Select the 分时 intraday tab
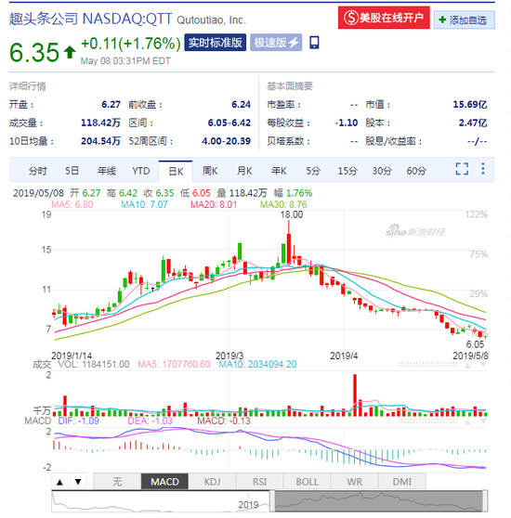 (37, 171)
